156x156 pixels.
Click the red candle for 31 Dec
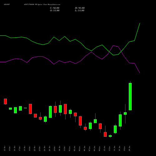coord(65,109)
